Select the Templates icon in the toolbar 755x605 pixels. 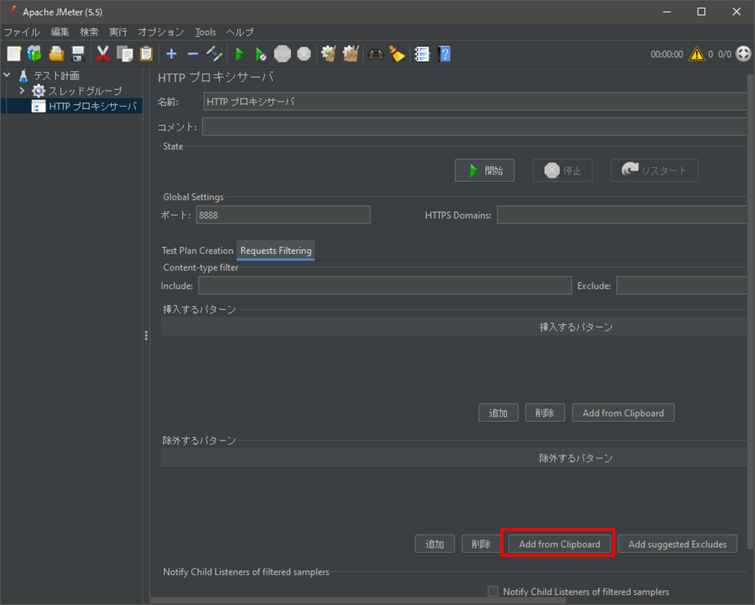(x=34, y=54)
